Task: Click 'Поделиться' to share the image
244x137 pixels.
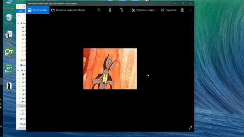Action: point(169,10)
